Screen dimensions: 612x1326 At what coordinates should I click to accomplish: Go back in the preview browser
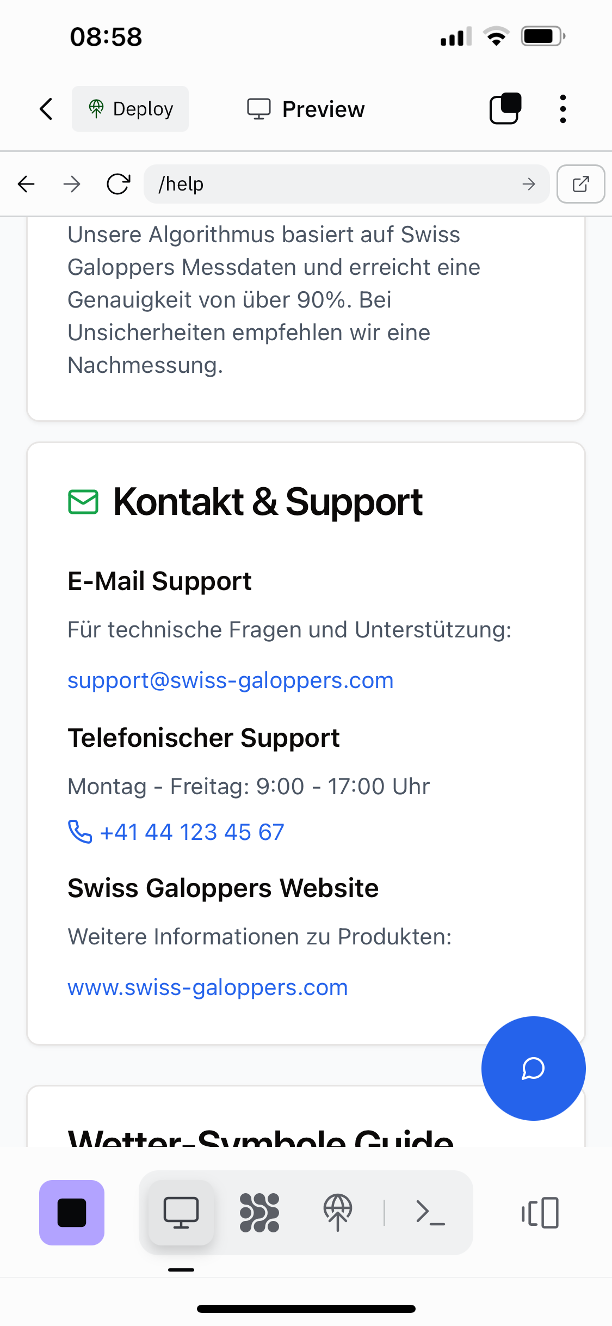[26, 184]
